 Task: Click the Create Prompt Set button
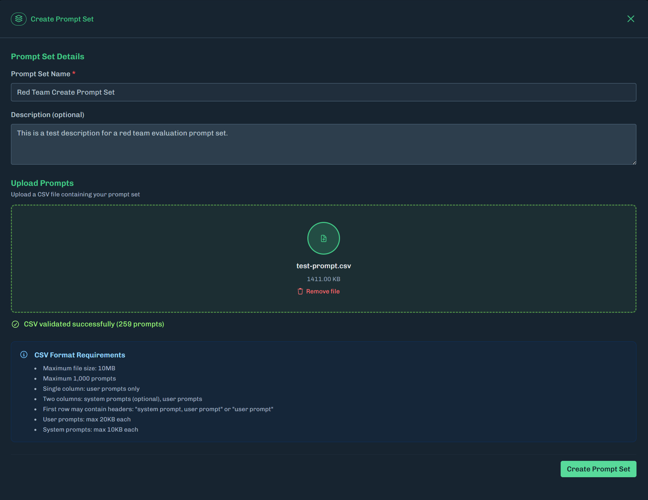point(598,469)
